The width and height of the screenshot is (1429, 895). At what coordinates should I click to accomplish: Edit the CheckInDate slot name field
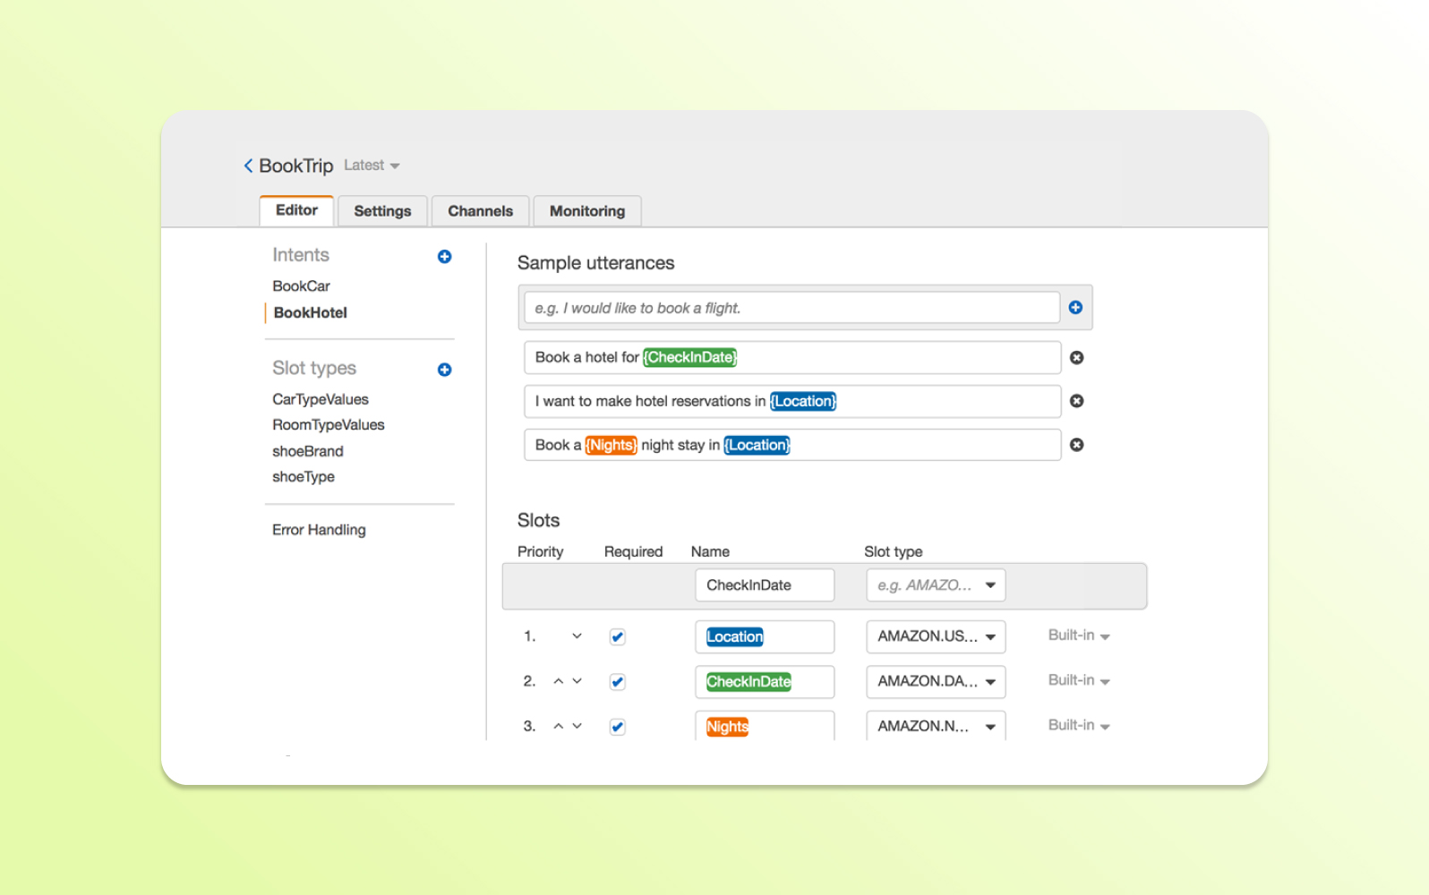pyautogui.click(x=765, y=681)
